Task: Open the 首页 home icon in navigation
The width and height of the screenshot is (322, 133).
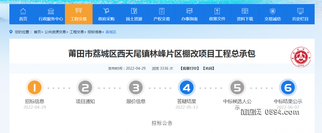Action: [23, 11]
